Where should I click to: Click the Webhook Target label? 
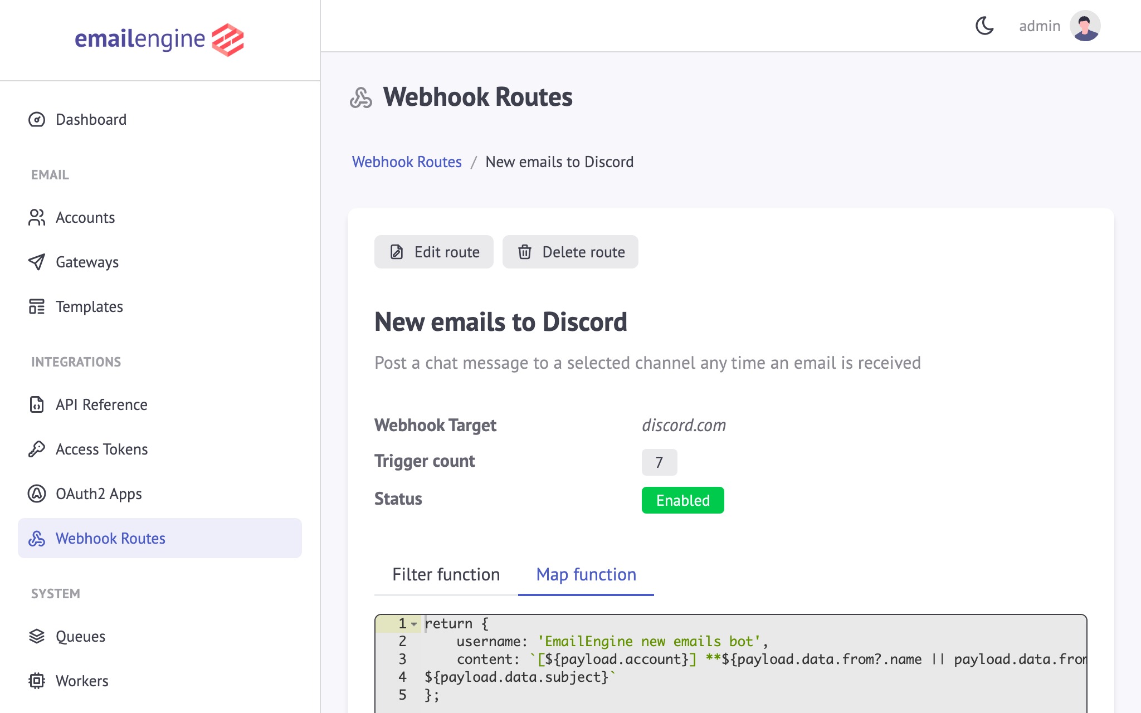click(435, 425)
